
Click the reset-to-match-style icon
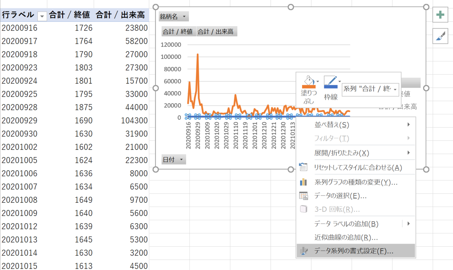click(304, 167)
